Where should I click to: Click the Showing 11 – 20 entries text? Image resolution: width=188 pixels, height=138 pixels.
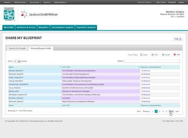tap(20, 111)
